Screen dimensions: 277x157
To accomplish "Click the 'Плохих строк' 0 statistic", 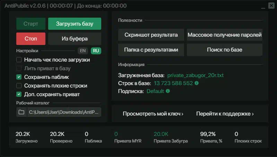I will coord(248,137).
